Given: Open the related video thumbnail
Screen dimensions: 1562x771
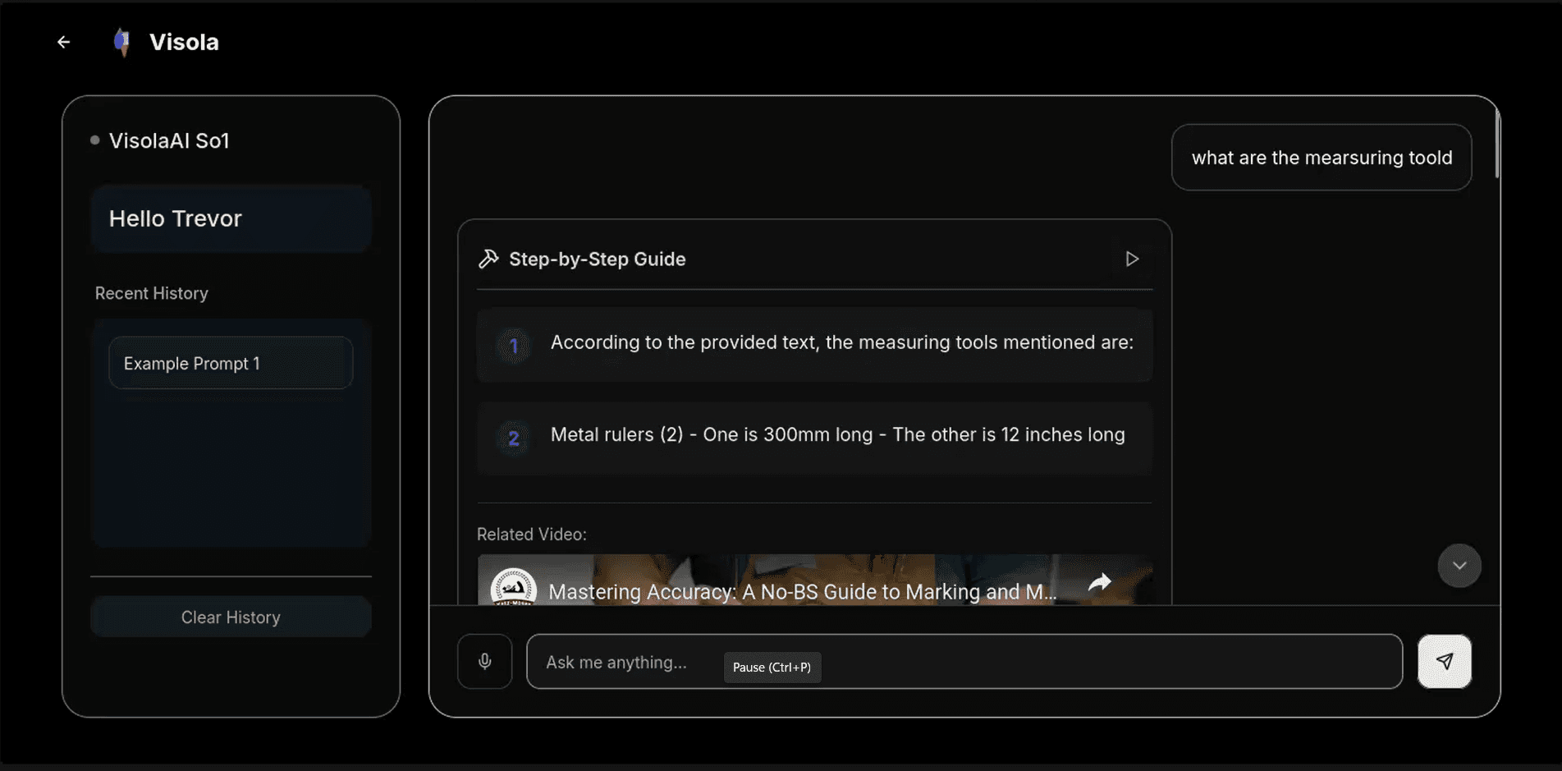Looking at the screenshot, I should (x=814, y=580).
